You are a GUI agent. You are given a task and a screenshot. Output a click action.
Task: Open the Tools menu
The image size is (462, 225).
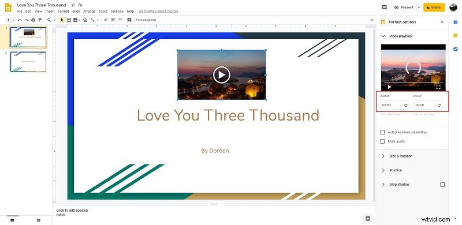tap(103, 11)
